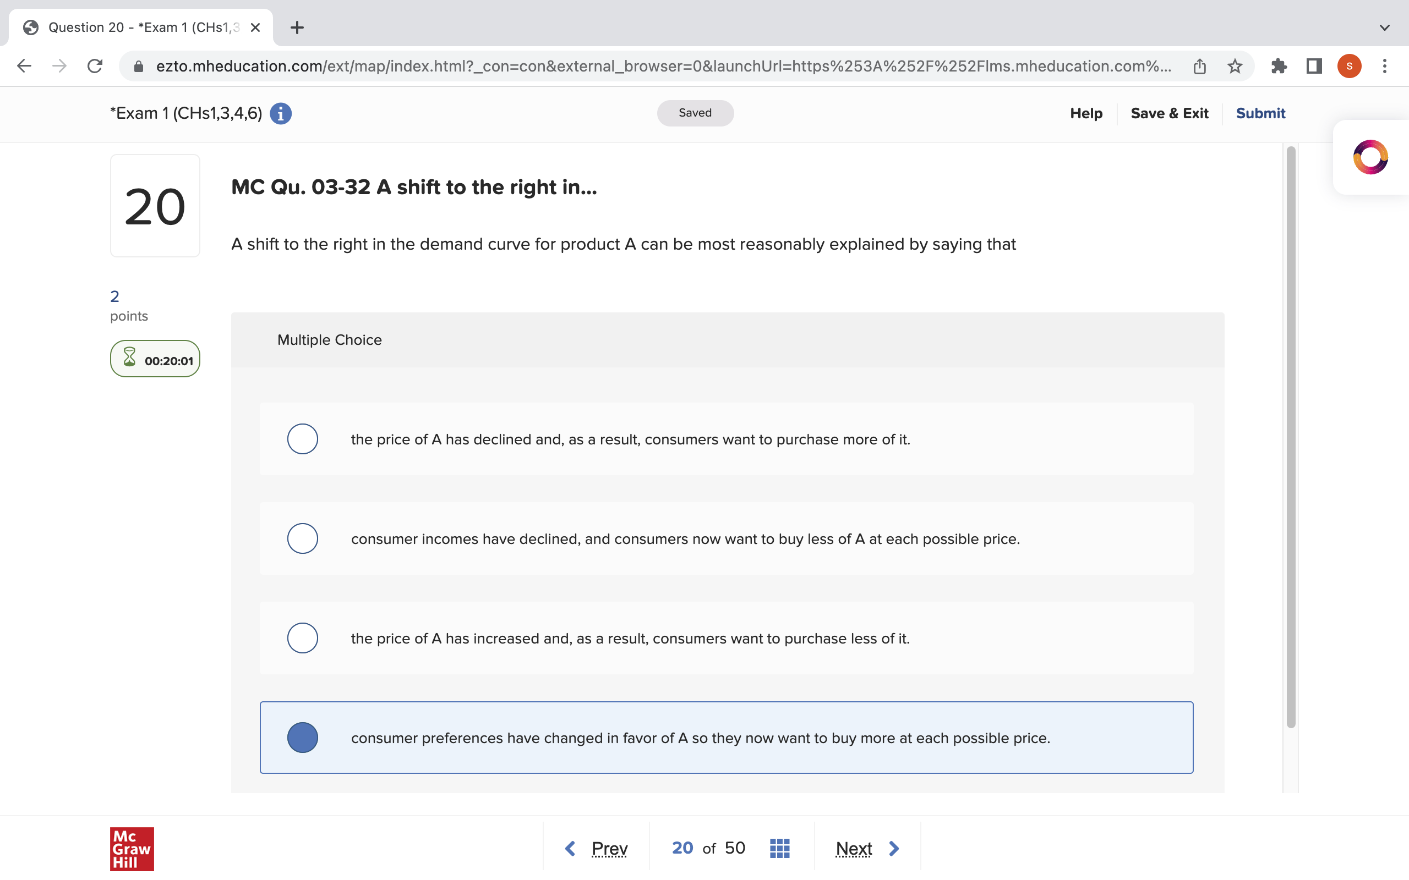
Task: Reload the exam page
Action: click(x=95, y=67)
